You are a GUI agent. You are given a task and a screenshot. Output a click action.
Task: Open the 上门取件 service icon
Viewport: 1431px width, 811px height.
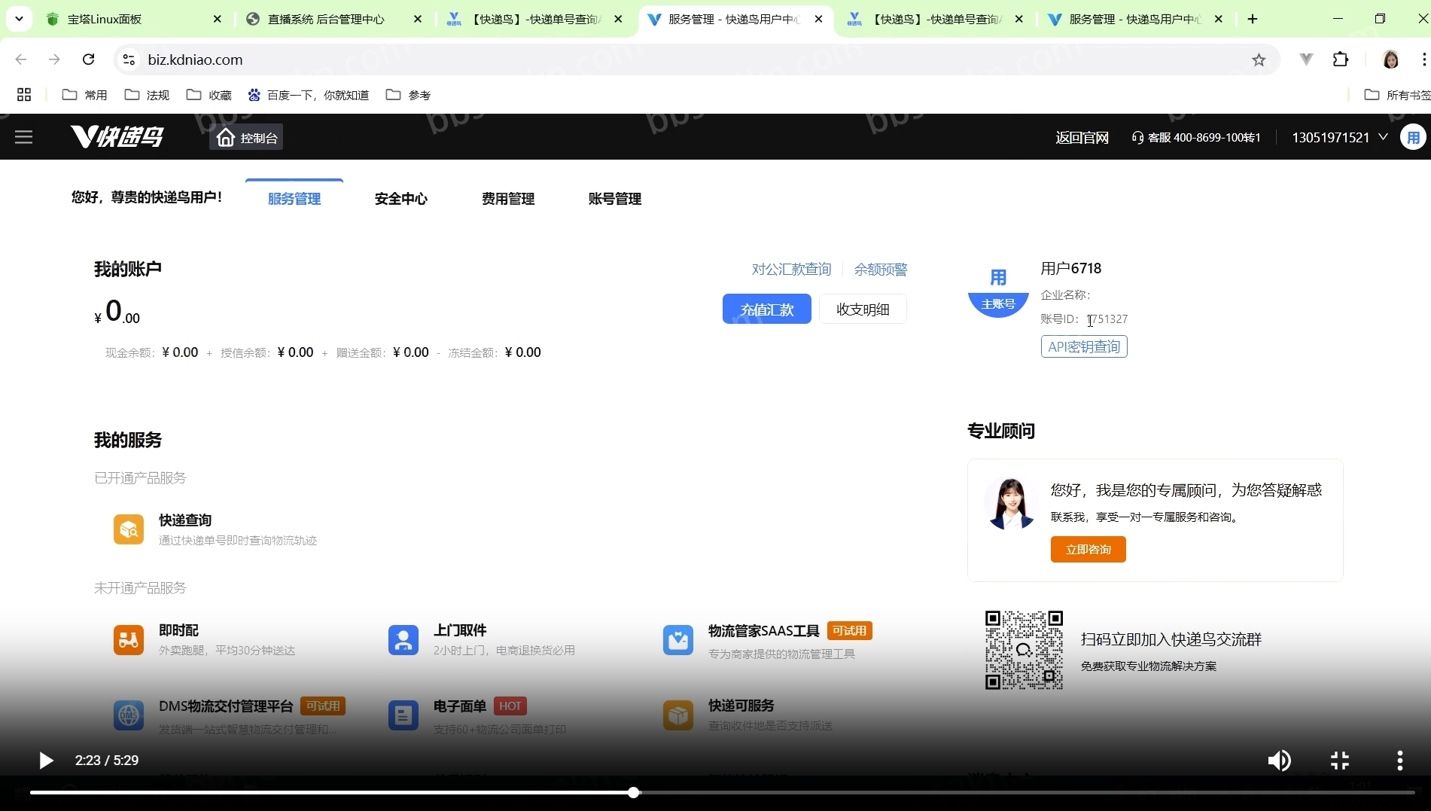tap(403, 640)
